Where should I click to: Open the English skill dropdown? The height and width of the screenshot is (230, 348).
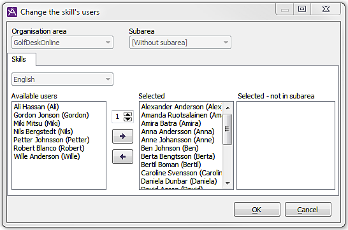(62, 79)
